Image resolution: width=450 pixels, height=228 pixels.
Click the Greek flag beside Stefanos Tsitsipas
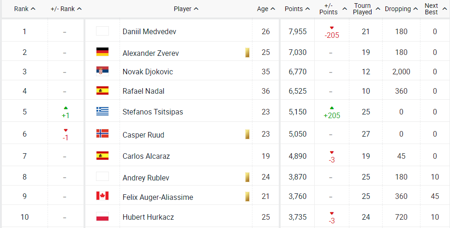[102, 111]
